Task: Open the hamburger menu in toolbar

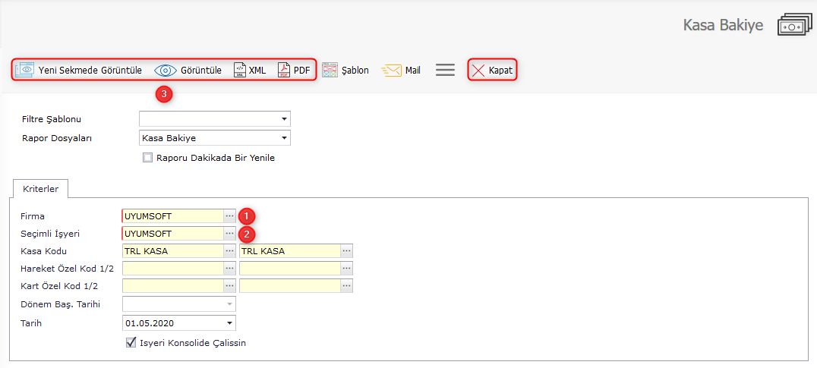Action: (x=445, y=71)
